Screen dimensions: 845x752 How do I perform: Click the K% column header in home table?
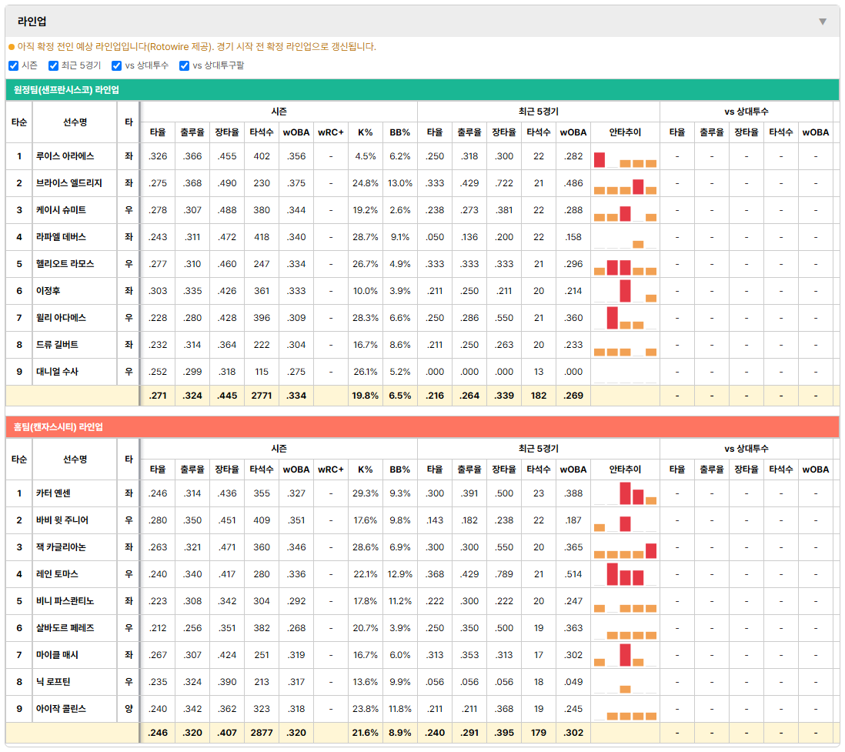[x=366, y=470]
